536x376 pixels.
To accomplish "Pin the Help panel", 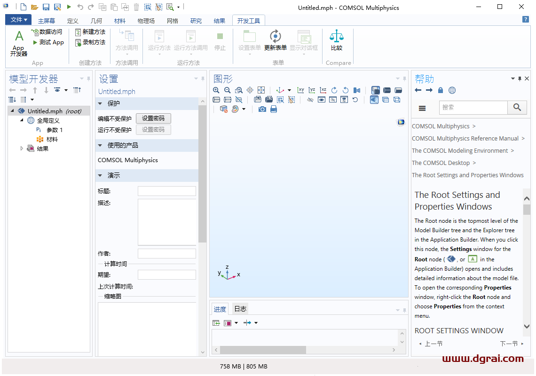I will click(x=520, y=78).
